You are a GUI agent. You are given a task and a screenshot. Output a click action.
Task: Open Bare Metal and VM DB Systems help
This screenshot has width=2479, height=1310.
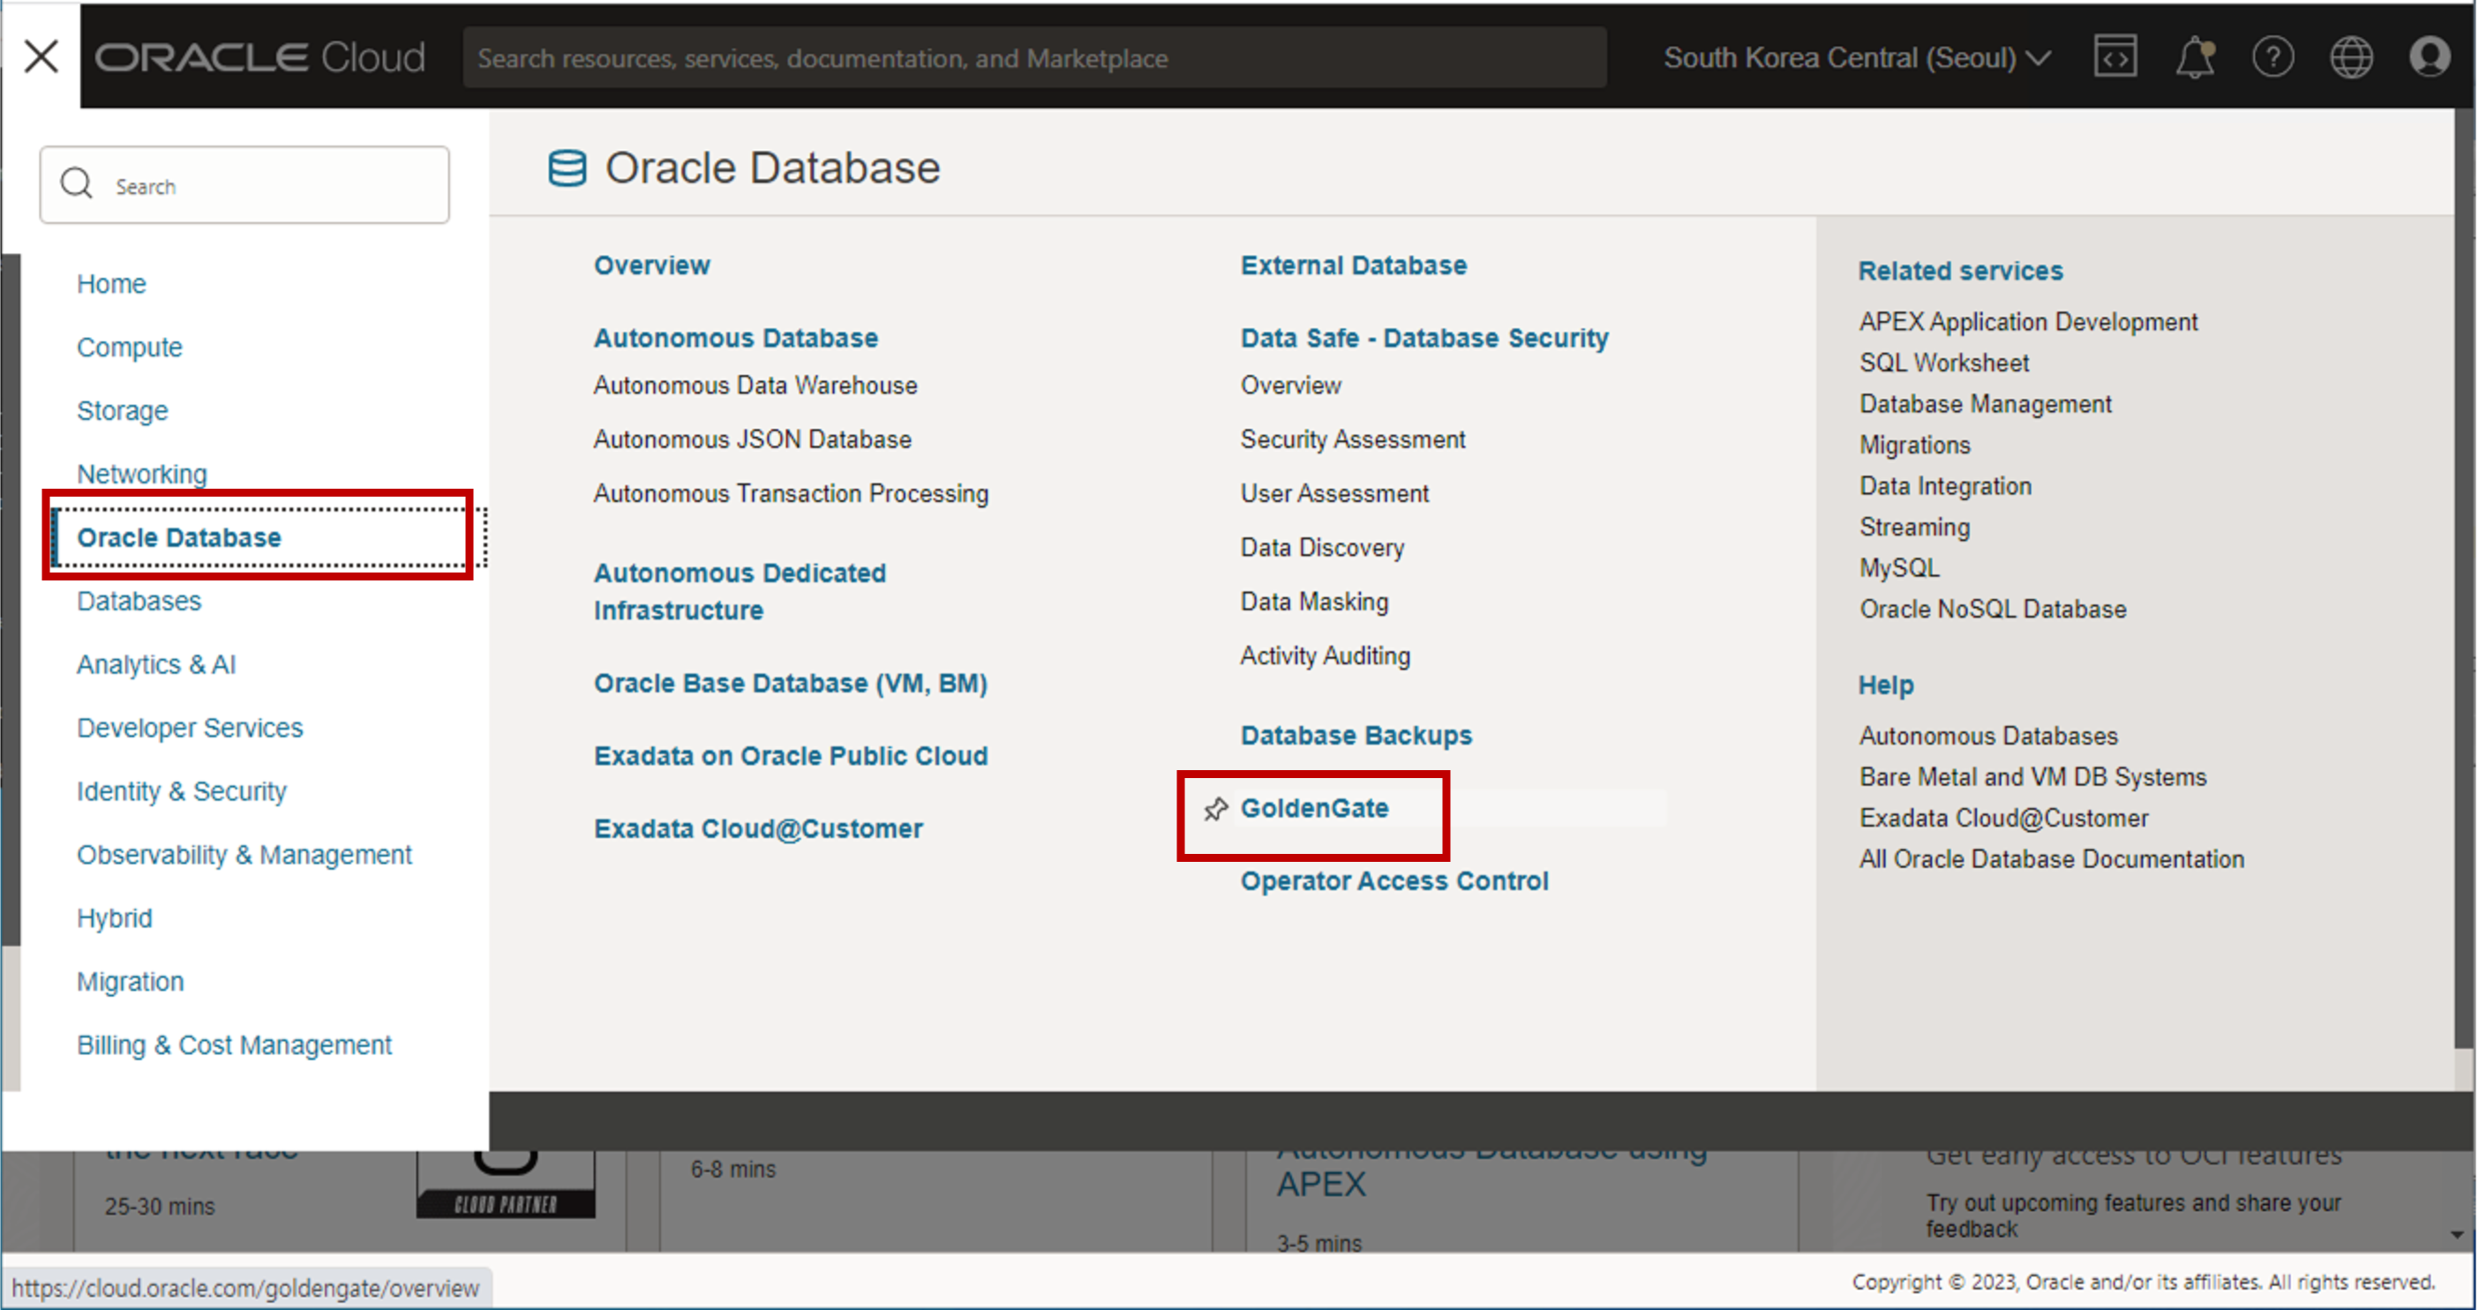(2032, 777)
